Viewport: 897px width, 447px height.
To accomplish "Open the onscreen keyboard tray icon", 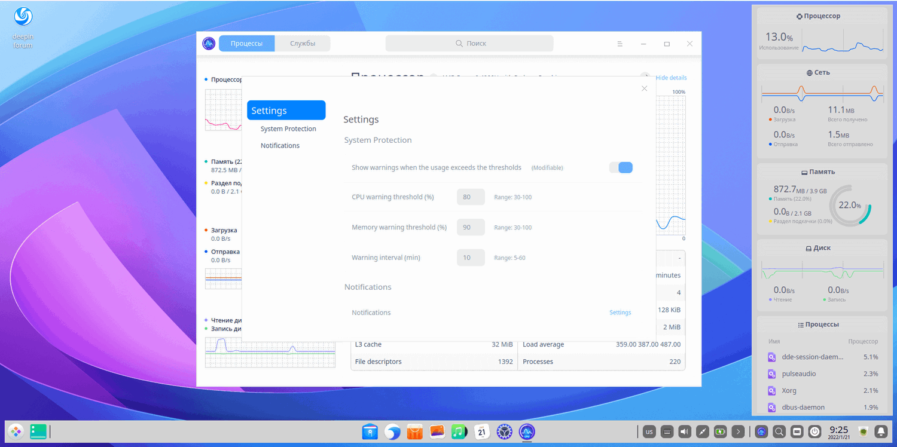I will (x=667, y=431).
